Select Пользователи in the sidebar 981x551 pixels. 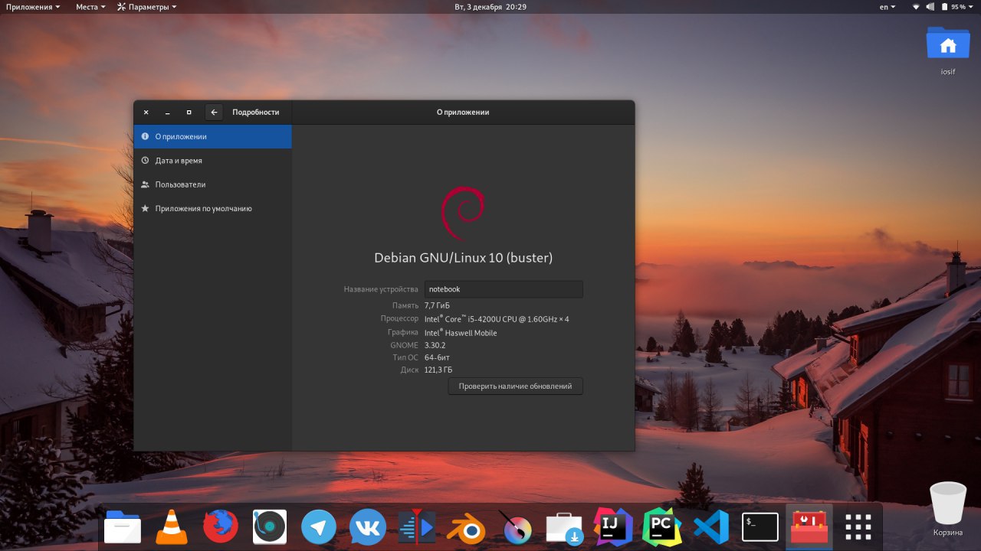(x=212, y=184)
